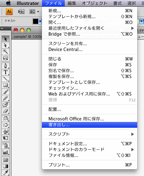Expand the fill color dropdown arrow

pyautogui.click(x=40, y=21)
